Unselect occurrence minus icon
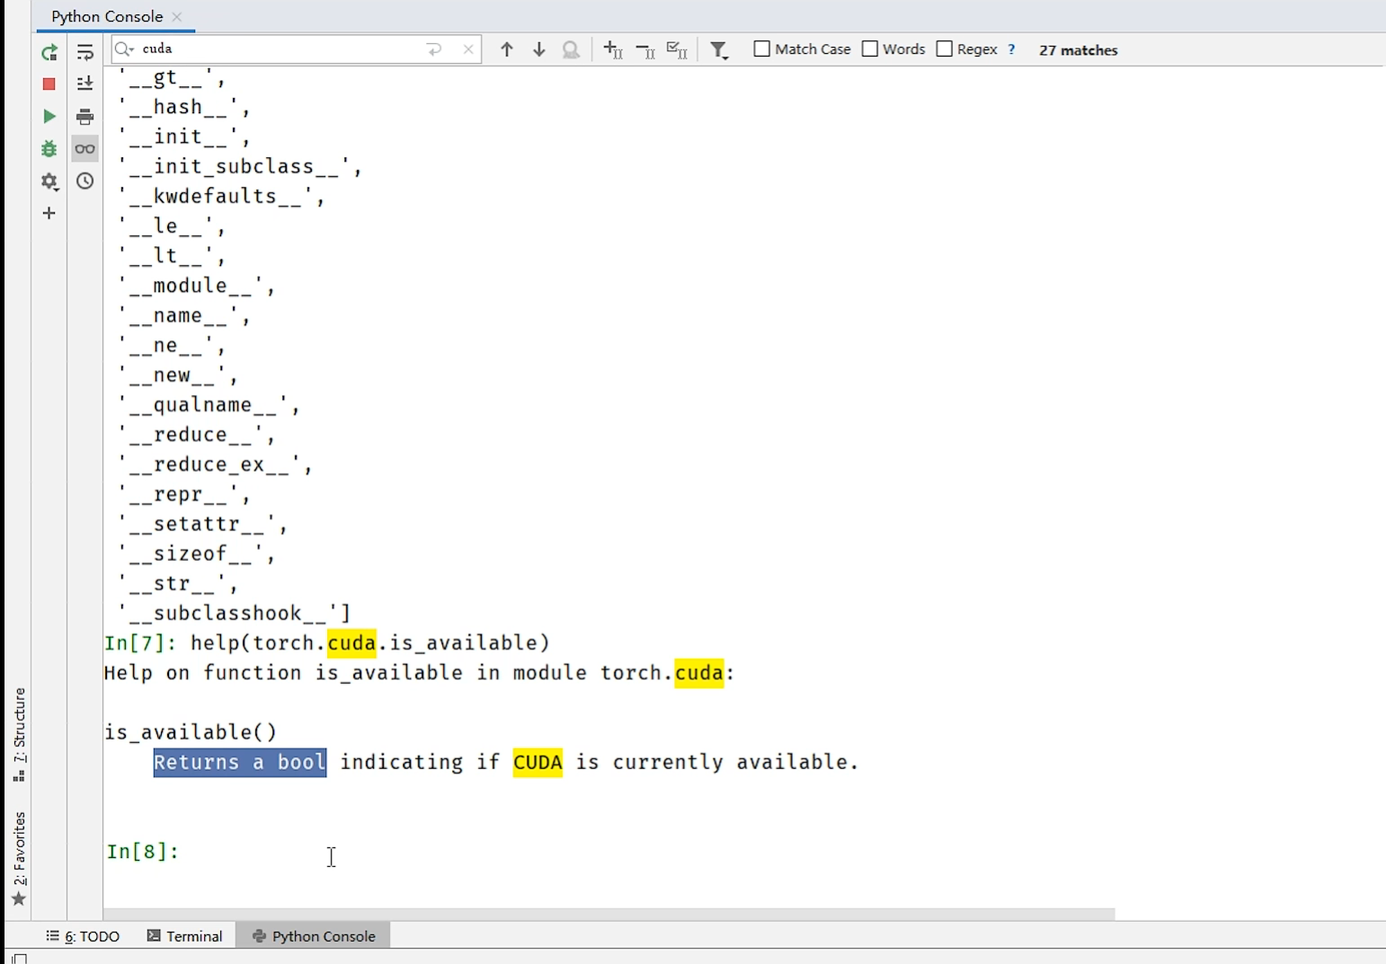The width and height of the screenshot is (1386, 964). click(x=645, y=49)
